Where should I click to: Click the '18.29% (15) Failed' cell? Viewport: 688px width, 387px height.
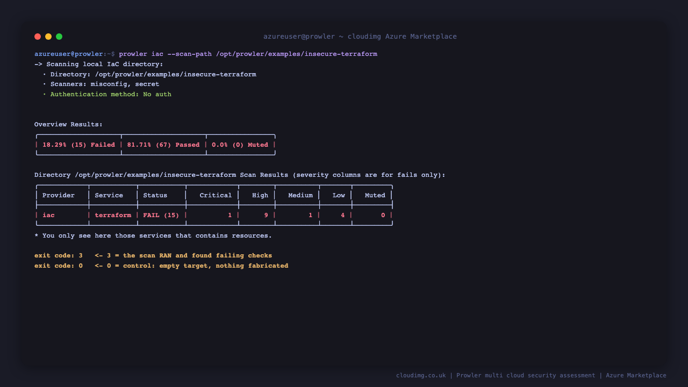tap(79, 145)
